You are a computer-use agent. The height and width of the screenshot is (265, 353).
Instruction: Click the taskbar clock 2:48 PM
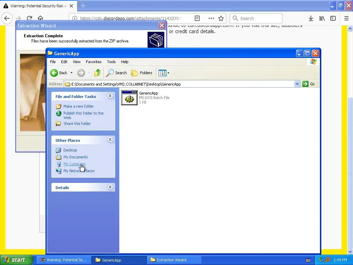[340, 260]
